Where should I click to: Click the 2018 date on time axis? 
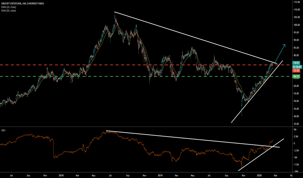tap(61, 175)
